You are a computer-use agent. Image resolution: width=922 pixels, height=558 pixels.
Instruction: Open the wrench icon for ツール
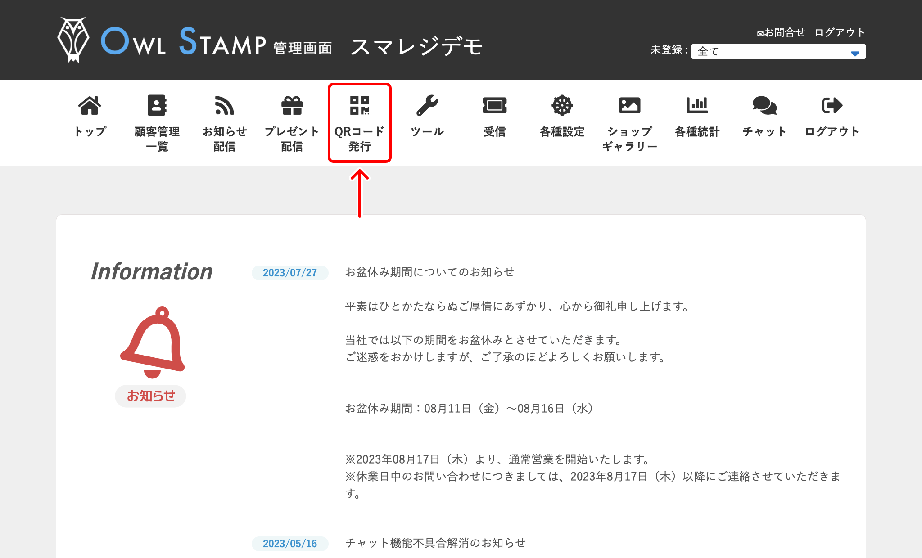[427, 106]
